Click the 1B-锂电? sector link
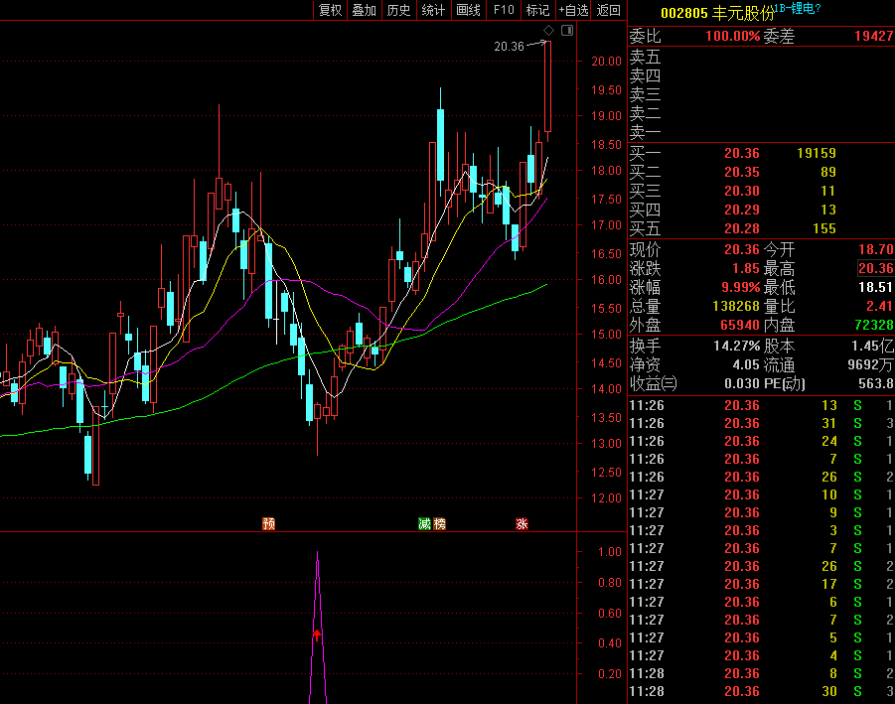The width and height of the screenshot is (895, 704). coord(798,9)
